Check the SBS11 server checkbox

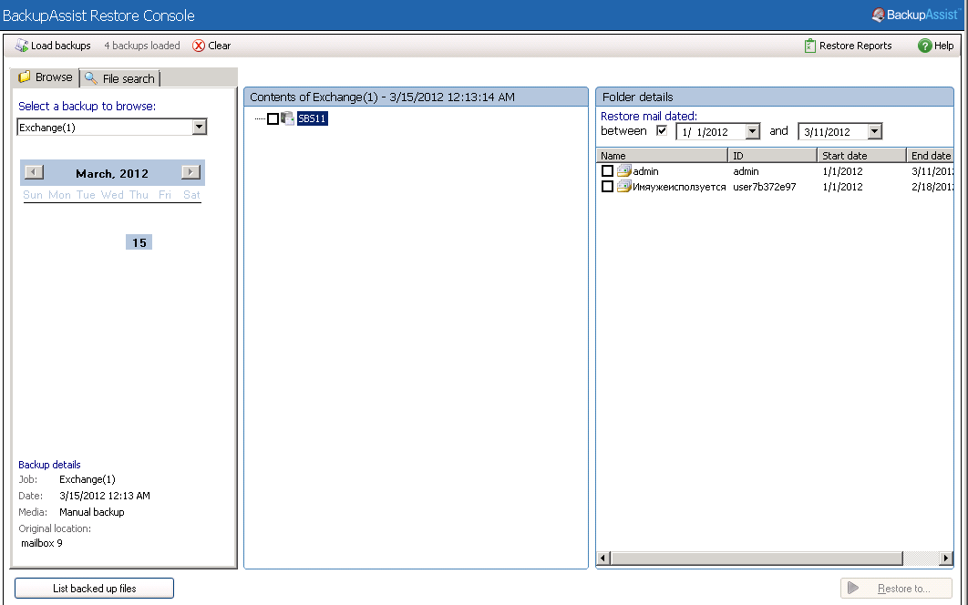click(273, 118)
